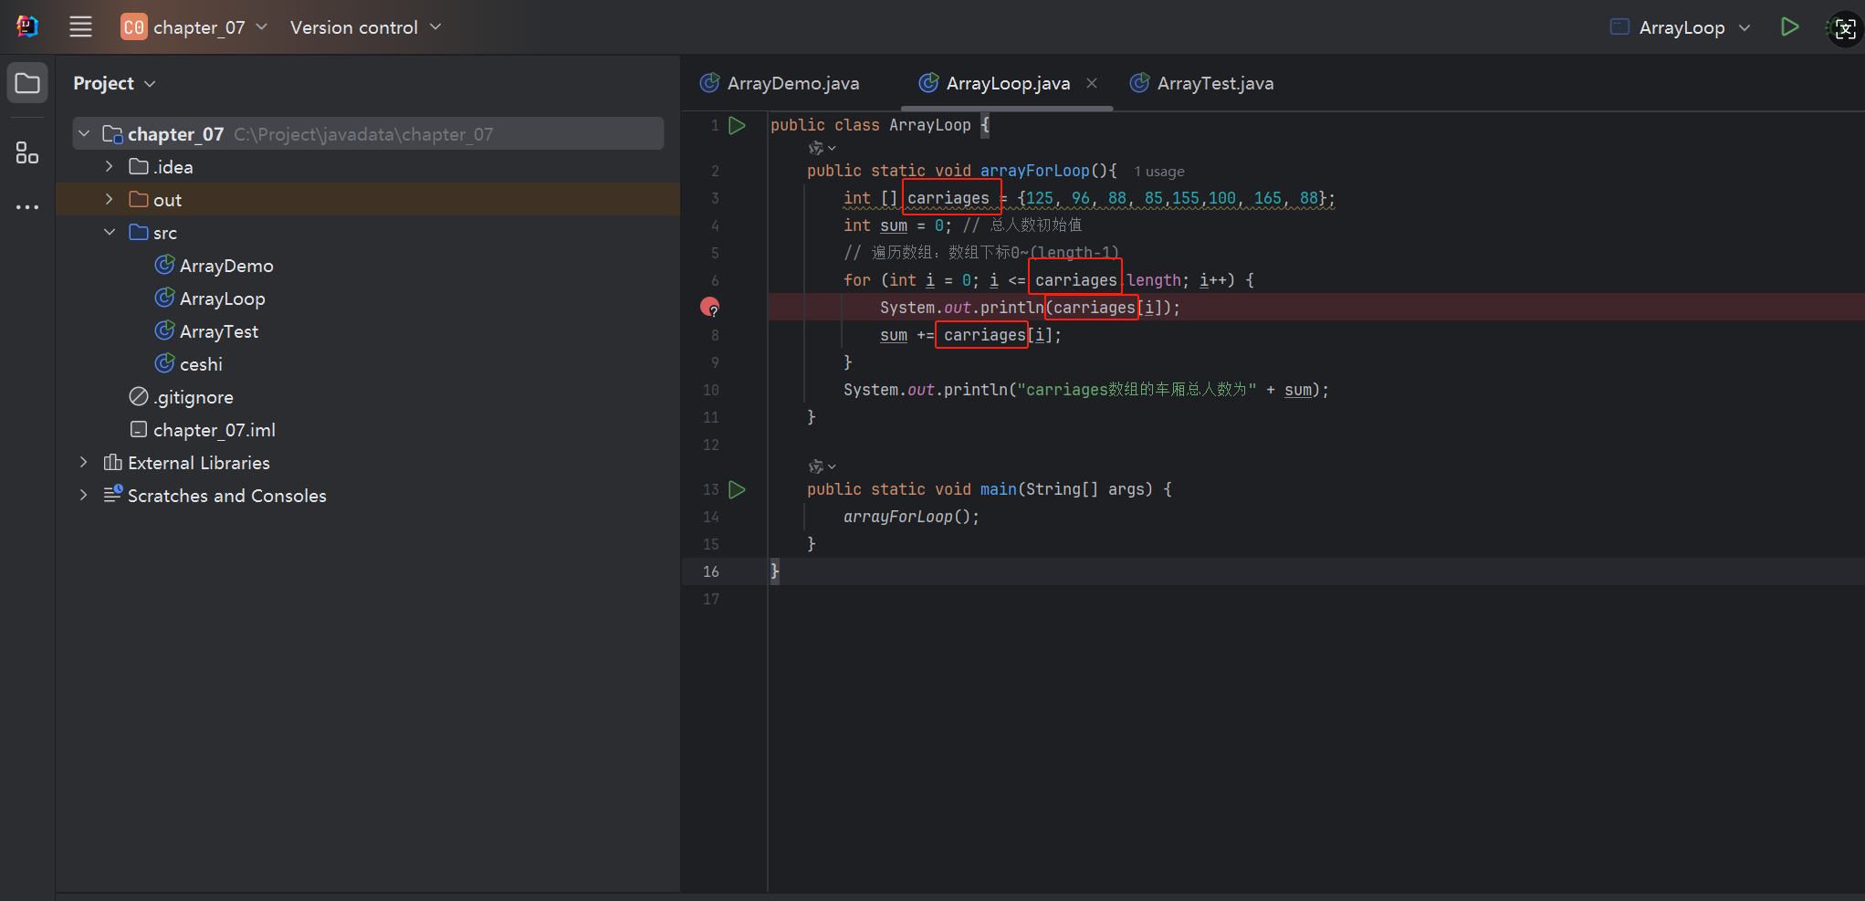1865x901 pixels.
Task: Expand the .idea folder
Action: (x=110, y=167)
